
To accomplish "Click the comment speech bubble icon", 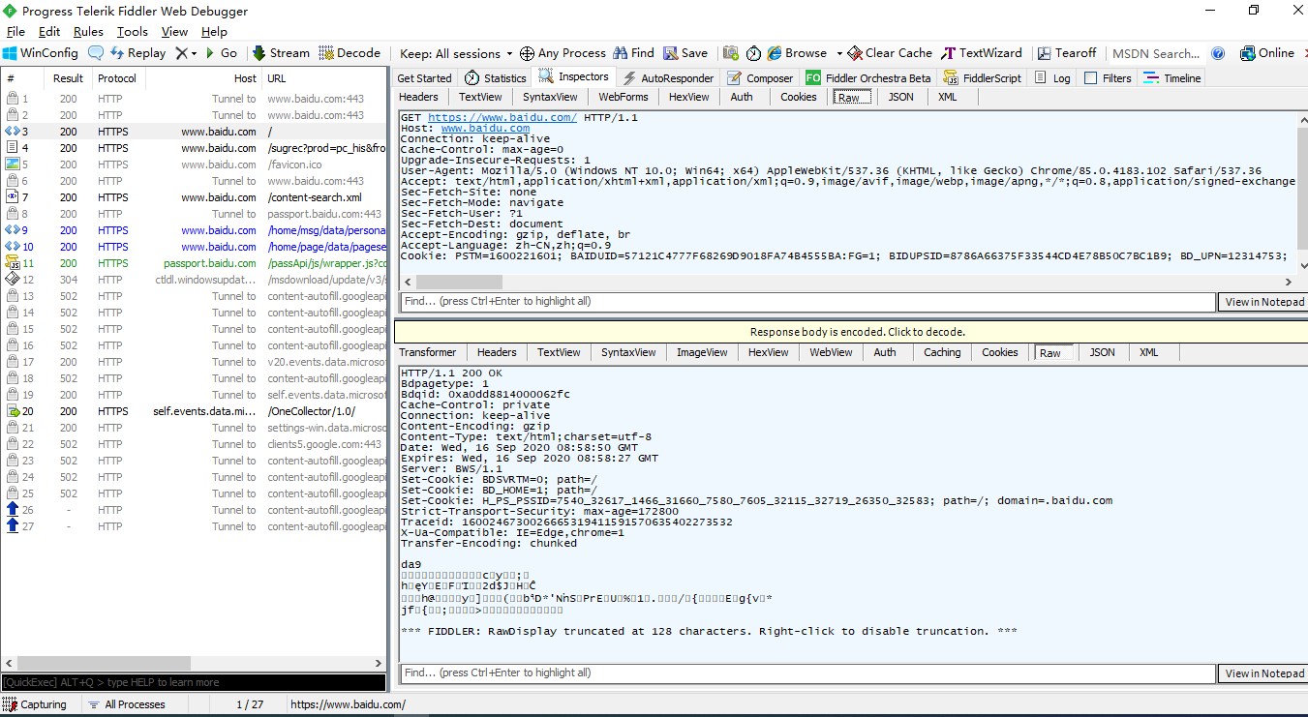I will click(x=96, y=53).
